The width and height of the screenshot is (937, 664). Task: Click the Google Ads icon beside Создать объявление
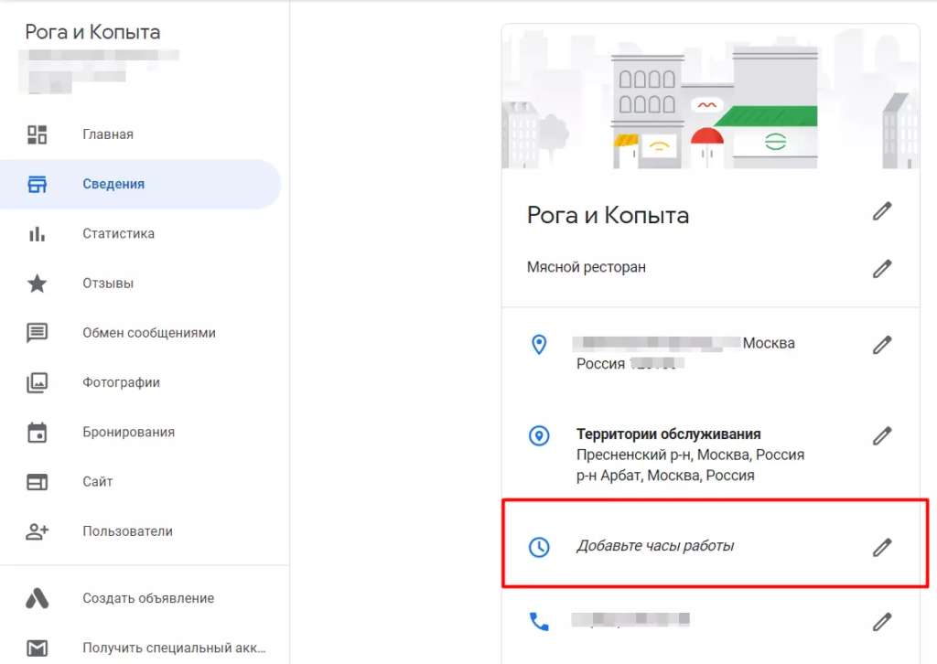37,598
